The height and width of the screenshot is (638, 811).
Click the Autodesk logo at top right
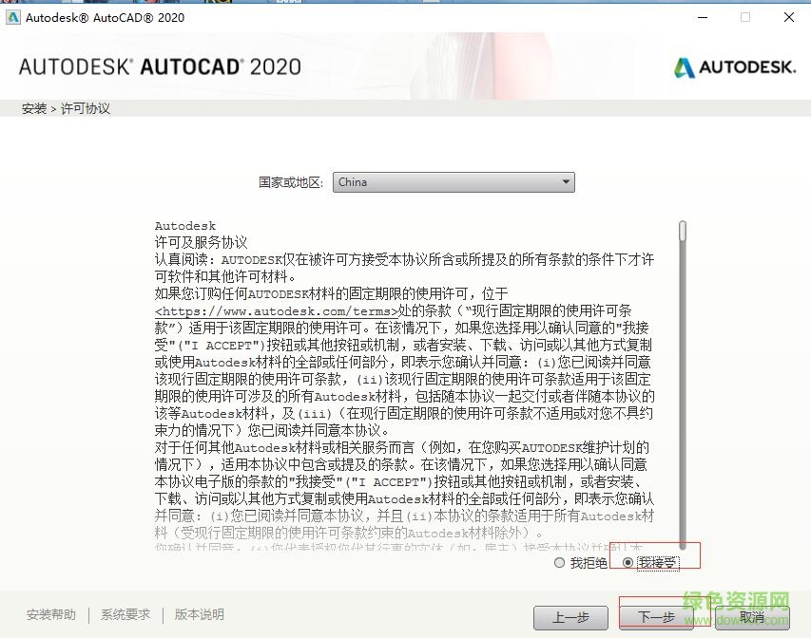735,68
